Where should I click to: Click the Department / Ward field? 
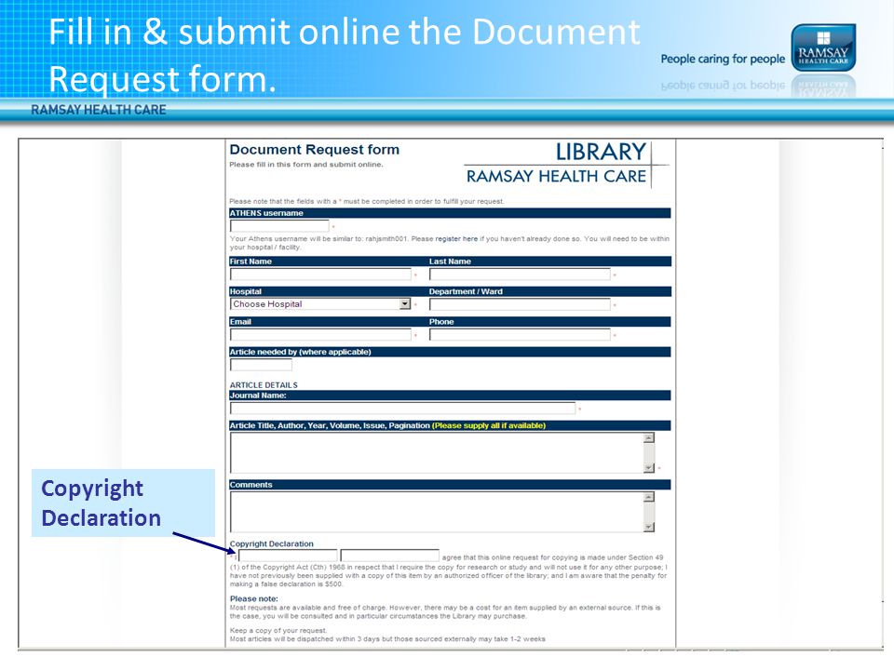pyautogui.click(x=520, y=304)
